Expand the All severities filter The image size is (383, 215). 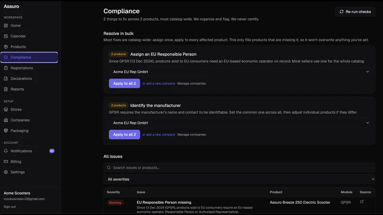(x=239, y=179)
